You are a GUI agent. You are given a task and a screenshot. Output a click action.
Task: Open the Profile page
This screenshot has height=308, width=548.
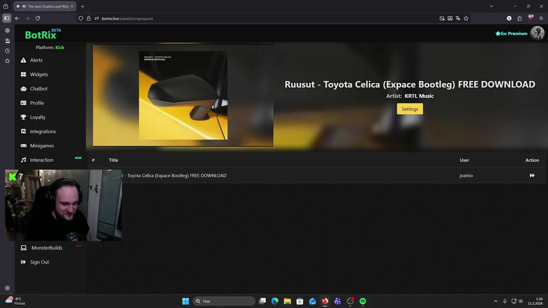tap(37, 103)
